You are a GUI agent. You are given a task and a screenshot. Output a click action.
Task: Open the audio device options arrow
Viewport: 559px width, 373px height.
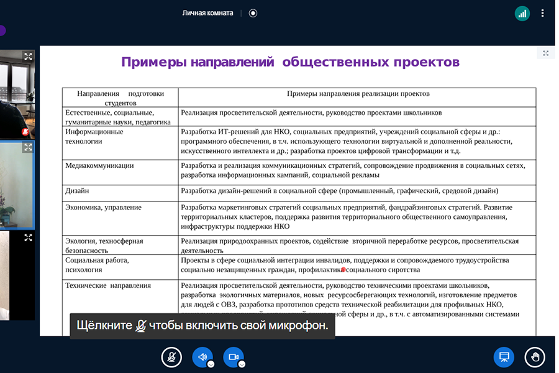coord(211,364)
